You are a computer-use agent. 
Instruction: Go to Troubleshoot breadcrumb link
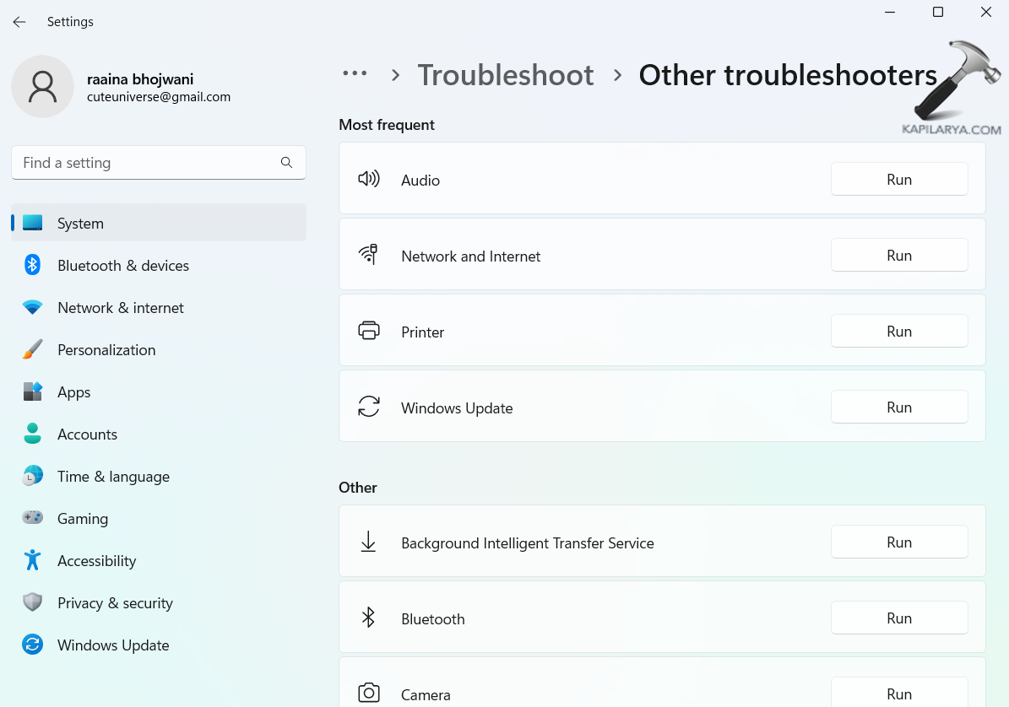[506, 75]
